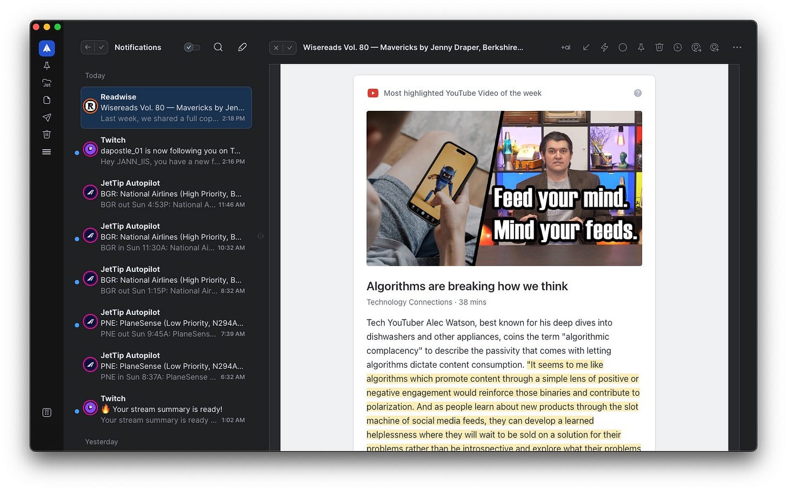Screen dimensions: 787x491
Task: Open more options ellipsis menu
Action: point(737,48)
